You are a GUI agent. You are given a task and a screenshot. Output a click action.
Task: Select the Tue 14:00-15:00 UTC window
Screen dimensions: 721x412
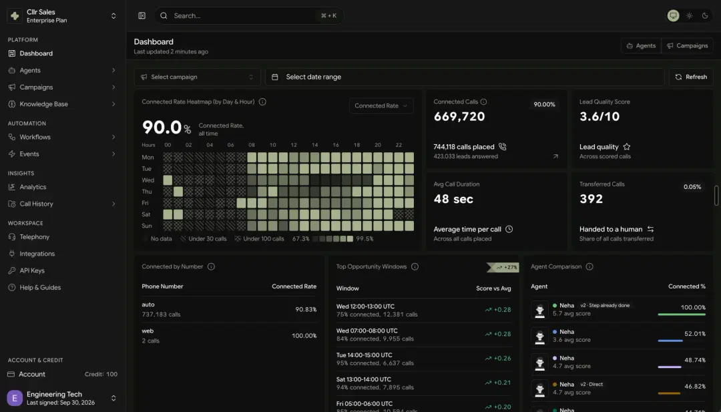[x=423, y=359]
